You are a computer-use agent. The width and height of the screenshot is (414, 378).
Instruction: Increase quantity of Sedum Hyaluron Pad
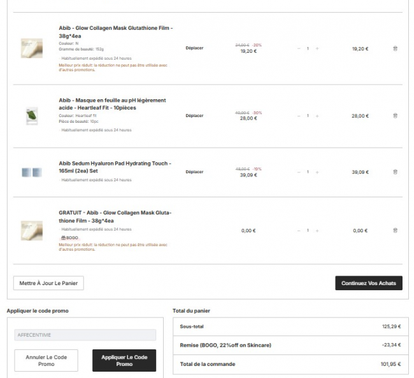(x=317, y=172)
